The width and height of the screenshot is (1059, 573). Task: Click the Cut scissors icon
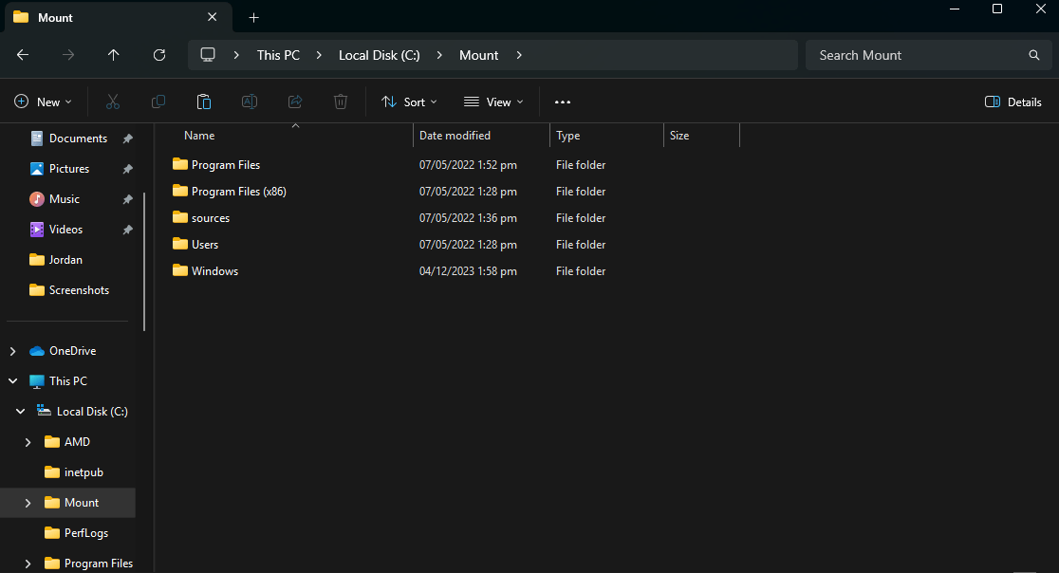pyautogui.click(x=113, y=102)
